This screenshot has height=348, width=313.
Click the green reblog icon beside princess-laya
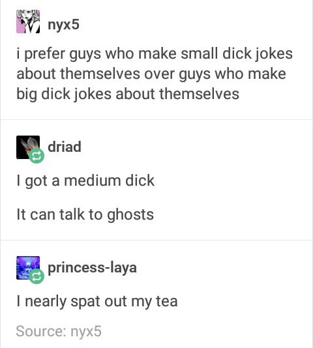[x=37, y=276]
